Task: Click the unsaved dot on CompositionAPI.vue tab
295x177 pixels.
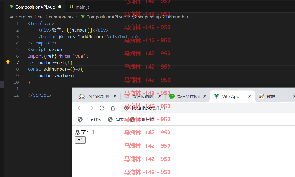Action: (60, 7)
